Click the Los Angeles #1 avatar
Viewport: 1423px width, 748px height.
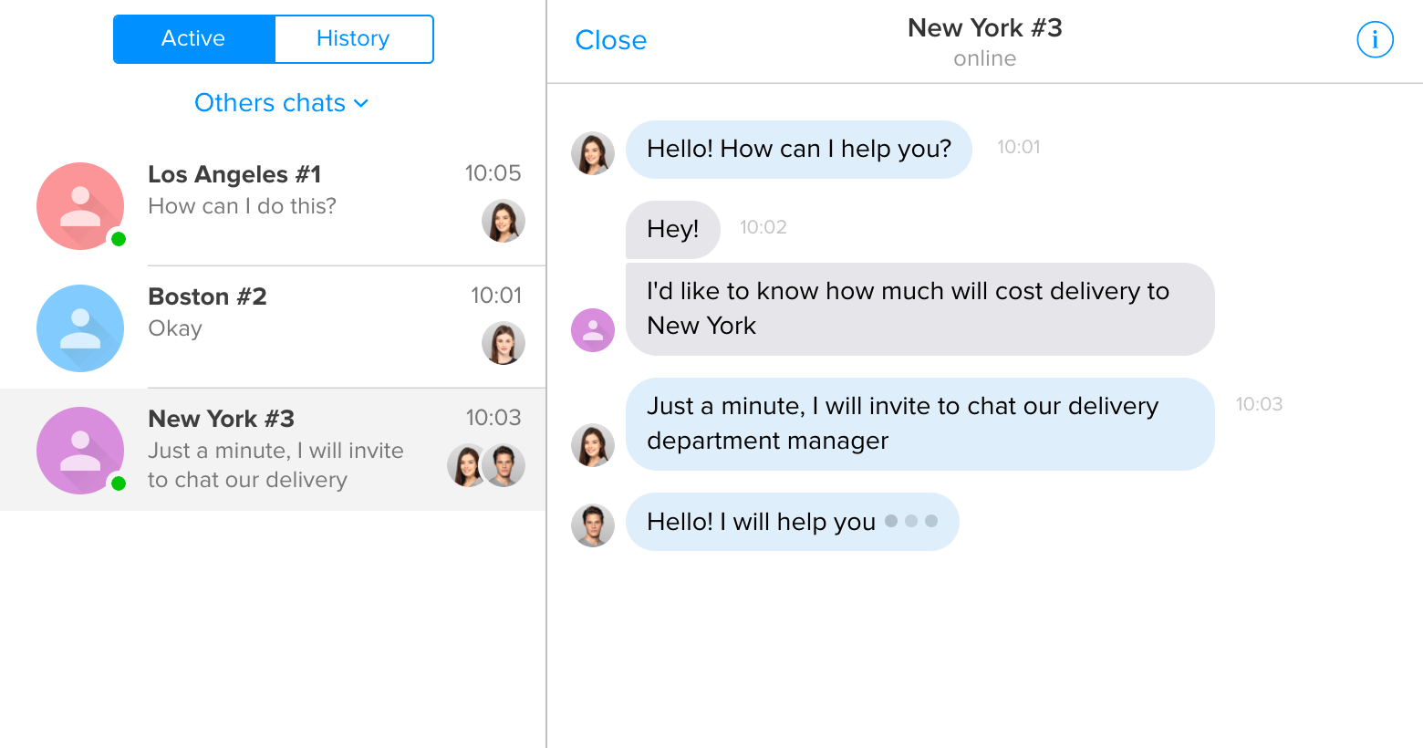coord(79,205)
